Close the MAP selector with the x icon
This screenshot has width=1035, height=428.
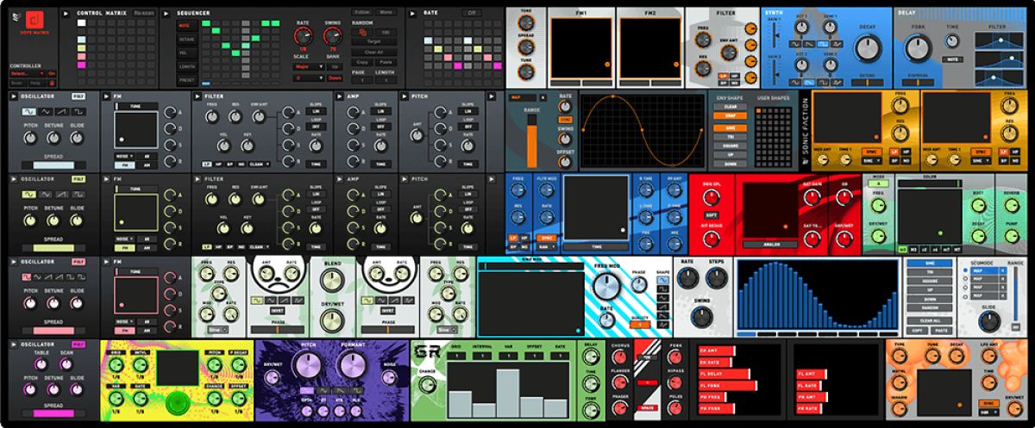pos(543,97)
